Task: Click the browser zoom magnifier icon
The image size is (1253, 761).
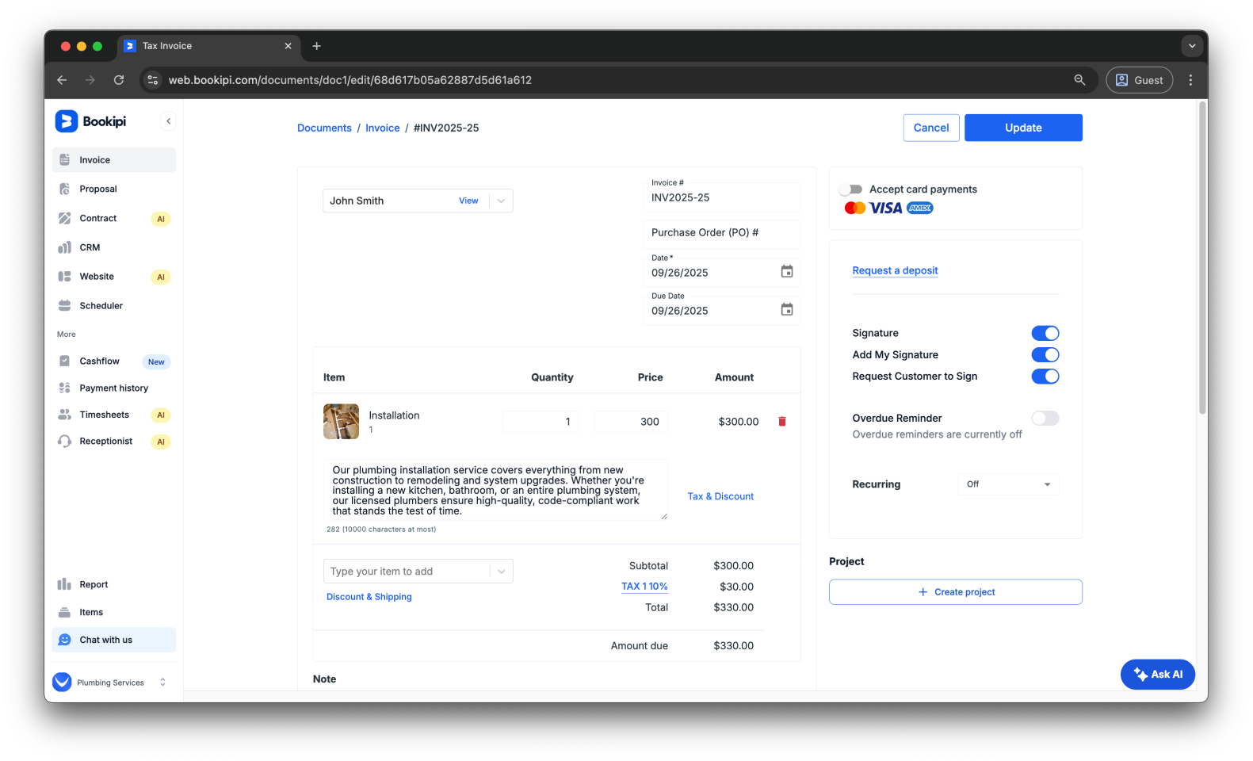Action: 1079,80
